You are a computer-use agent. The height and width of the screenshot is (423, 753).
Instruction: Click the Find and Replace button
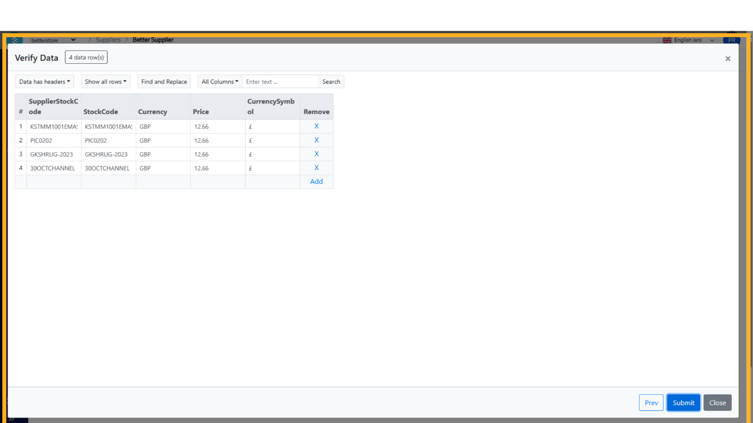click(164, 82)
